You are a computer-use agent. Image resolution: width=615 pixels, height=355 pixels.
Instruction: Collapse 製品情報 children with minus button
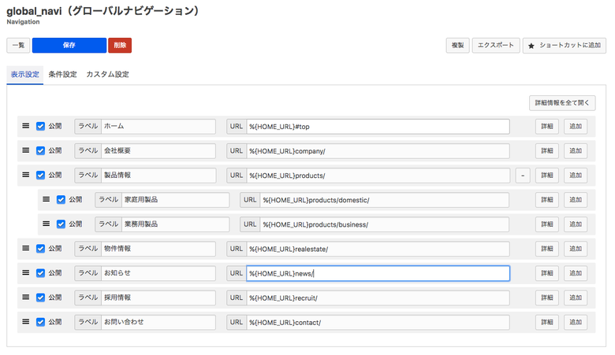tap(523, 176)
